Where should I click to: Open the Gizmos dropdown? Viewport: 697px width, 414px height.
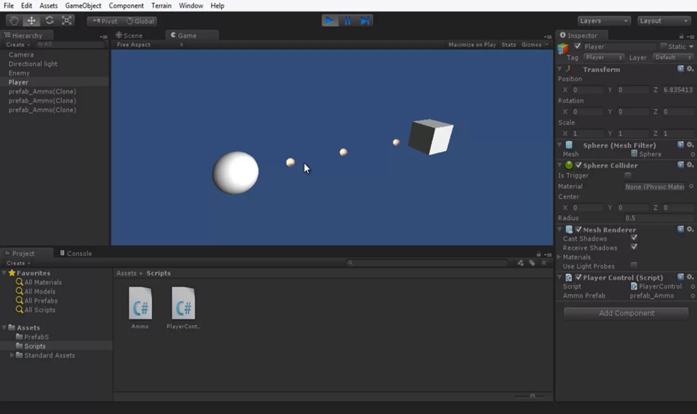click(x=535, y=45)
